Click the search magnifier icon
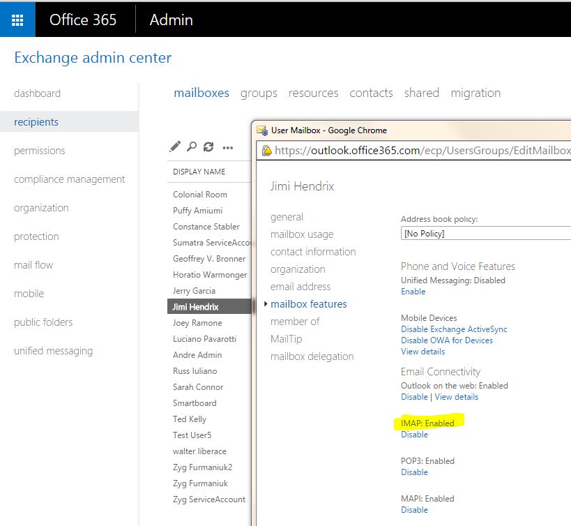The image size is (571, 526). (192, 147)
